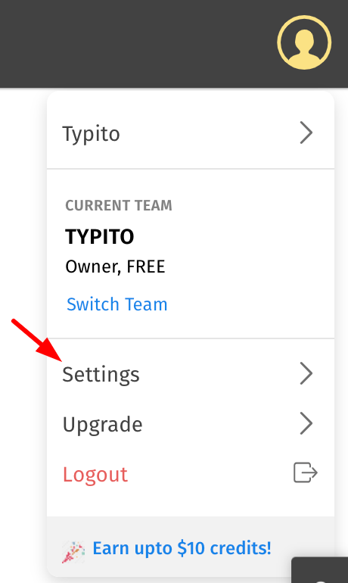
Task: Choose Upgrade in the profile menu
Action: tap(191, 424)
